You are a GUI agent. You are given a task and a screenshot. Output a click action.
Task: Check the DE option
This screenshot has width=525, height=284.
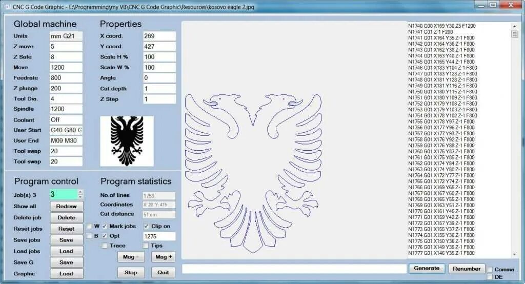[x=490, y=277]
